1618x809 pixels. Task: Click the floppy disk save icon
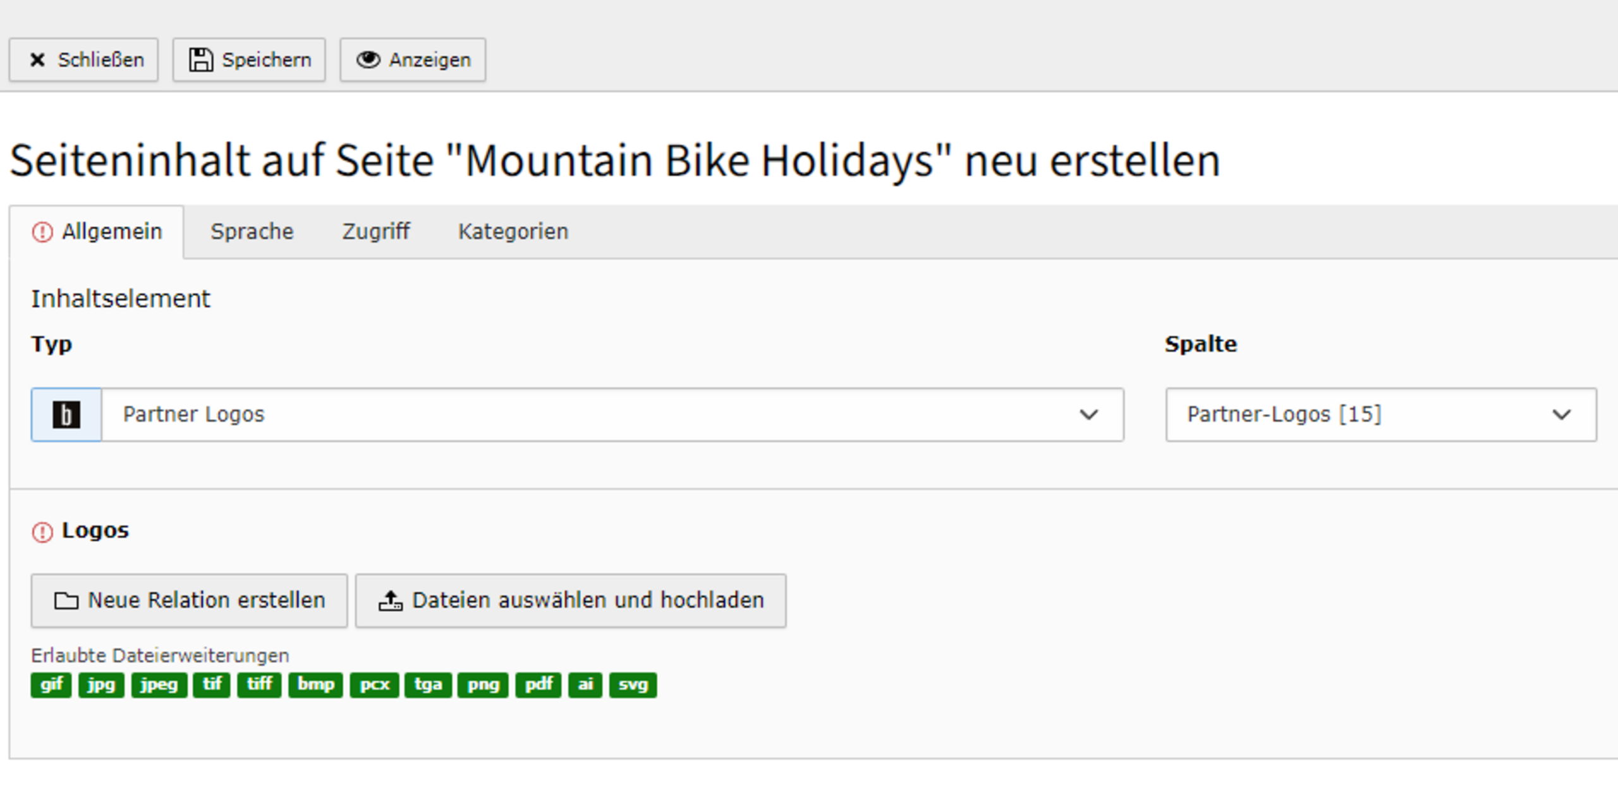point(201,60)
